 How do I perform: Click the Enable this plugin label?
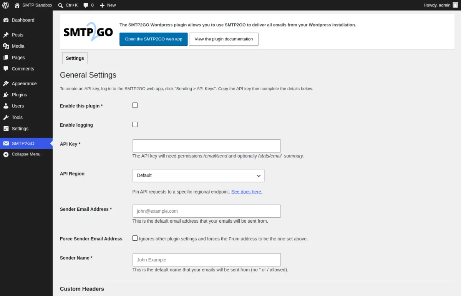81,106
